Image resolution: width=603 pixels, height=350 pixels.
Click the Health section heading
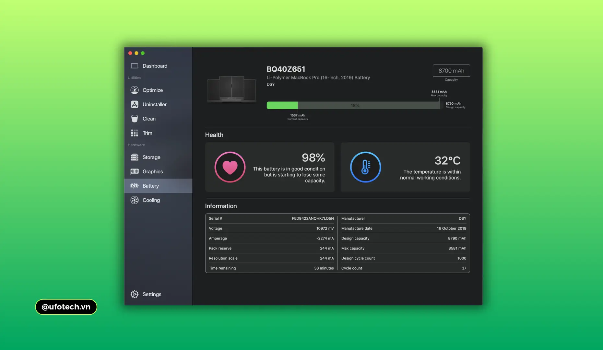pos(214,135)
